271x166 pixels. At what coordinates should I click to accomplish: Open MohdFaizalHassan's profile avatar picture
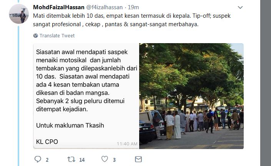click(x=19, y=14)
